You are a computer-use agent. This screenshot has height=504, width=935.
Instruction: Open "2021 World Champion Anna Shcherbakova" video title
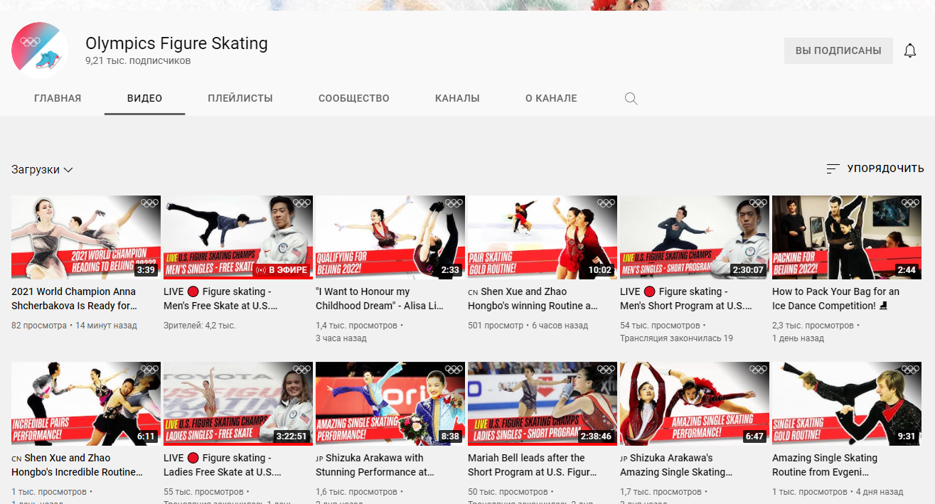(x=74, y=299)
